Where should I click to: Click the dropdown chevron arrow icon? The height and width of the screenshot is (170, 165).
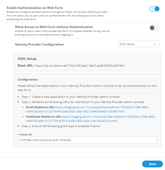(x=155, y=44)
